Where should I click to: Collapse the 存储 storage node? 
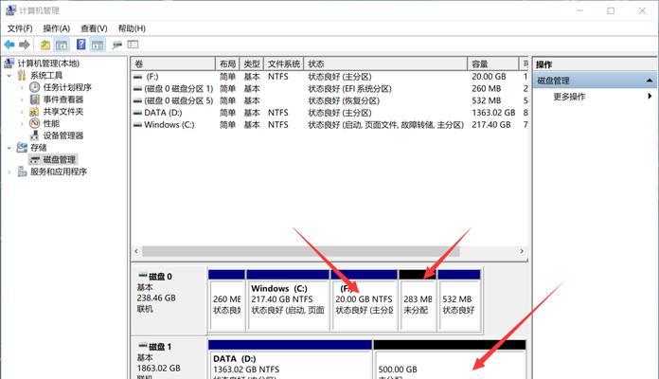point(10,148)
